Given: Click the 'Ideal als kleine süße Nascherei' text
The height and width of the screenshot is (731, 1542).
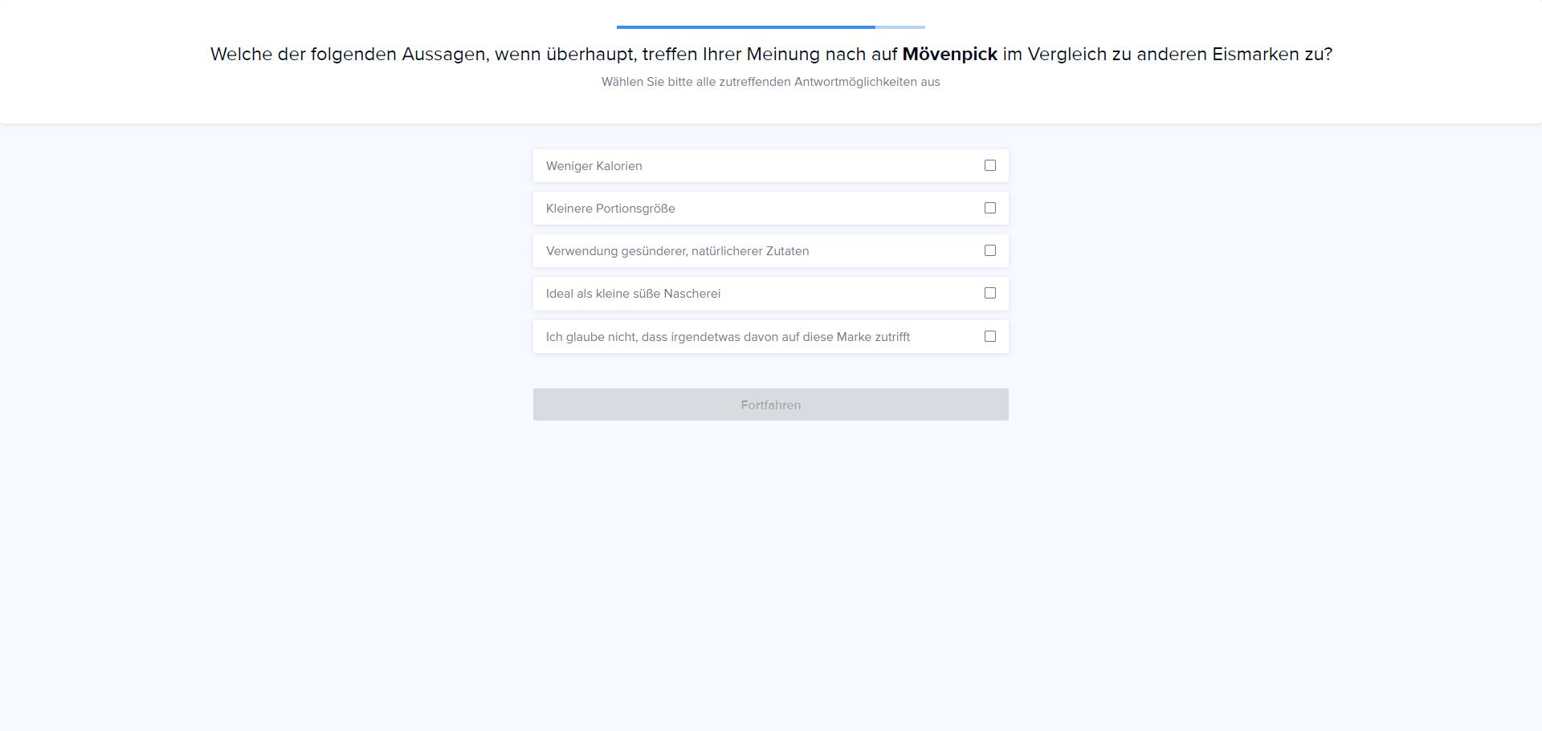Looking at the screenshot, I should 634,294.
